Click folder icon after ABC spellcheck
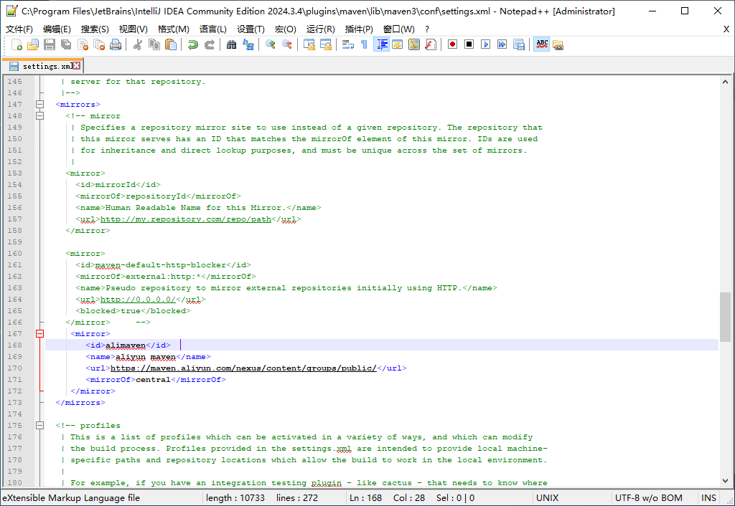The height and width of the screenshot is (506, 735). (558, 44)
